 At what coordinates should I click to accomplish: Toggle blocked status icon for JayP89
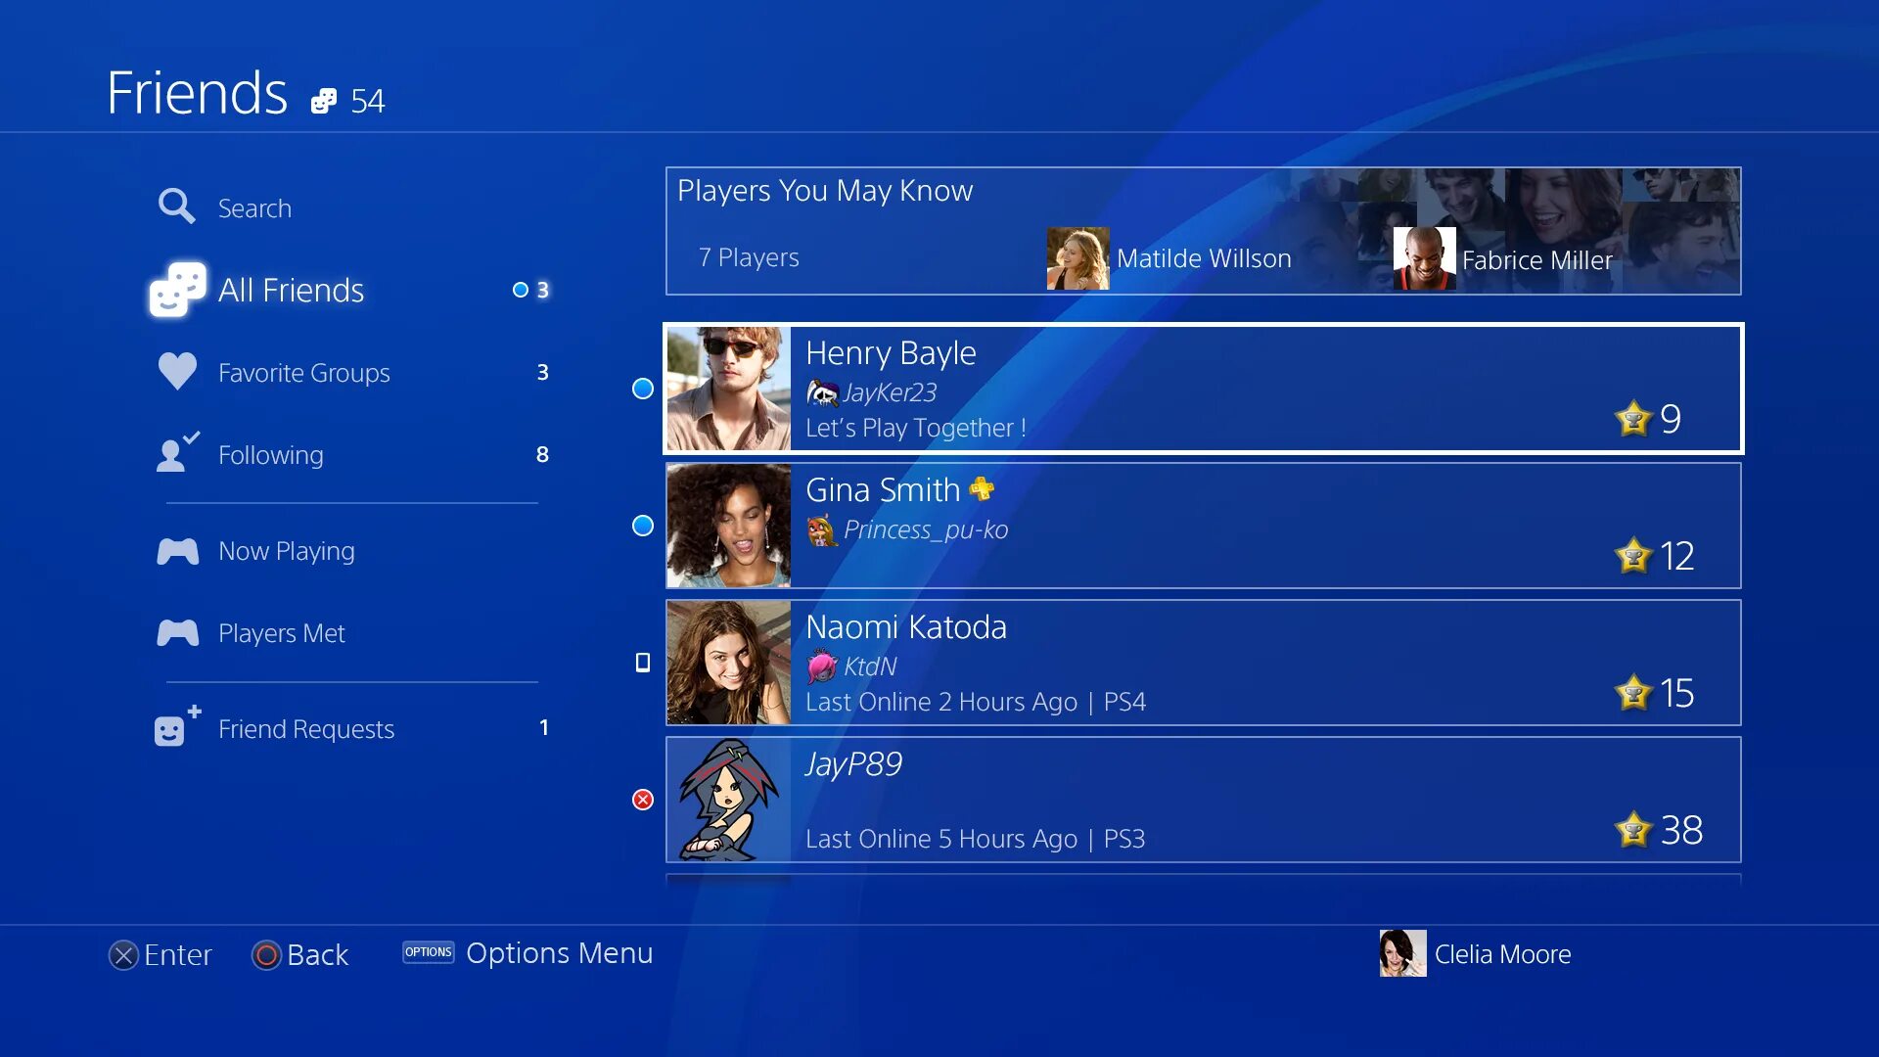tap(643, 799)
